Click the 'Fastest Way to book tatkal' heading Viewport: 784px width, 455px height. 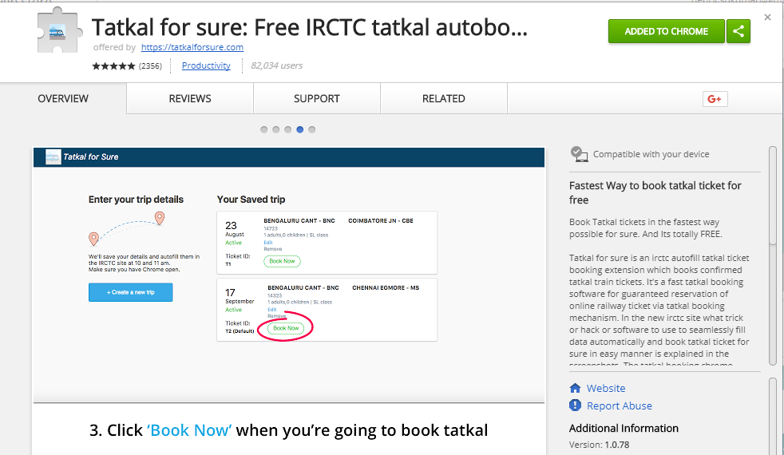click(x=655, y=192)
